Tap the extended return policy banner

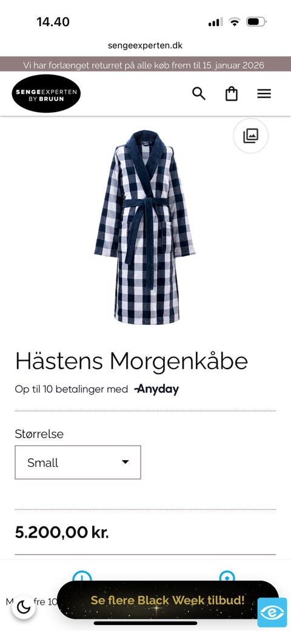click(x=145, y=64)
